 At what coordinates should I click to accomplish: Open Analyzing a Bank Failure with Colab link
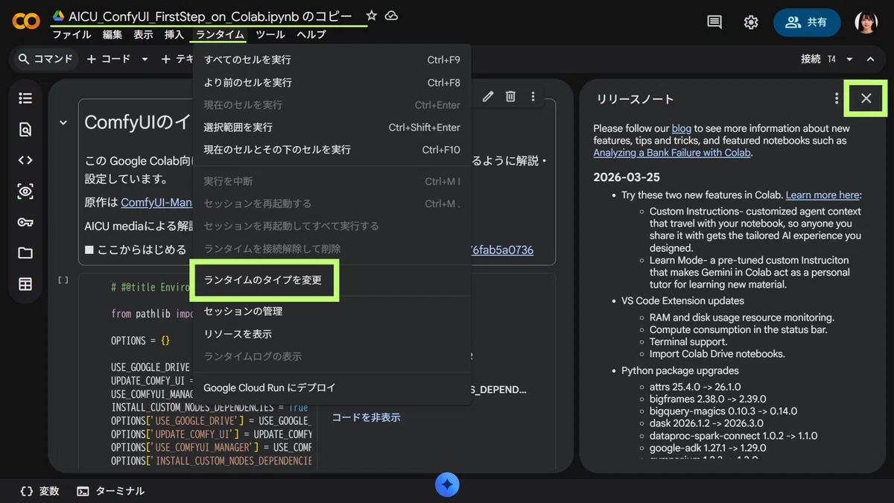(x=672, y=153)
